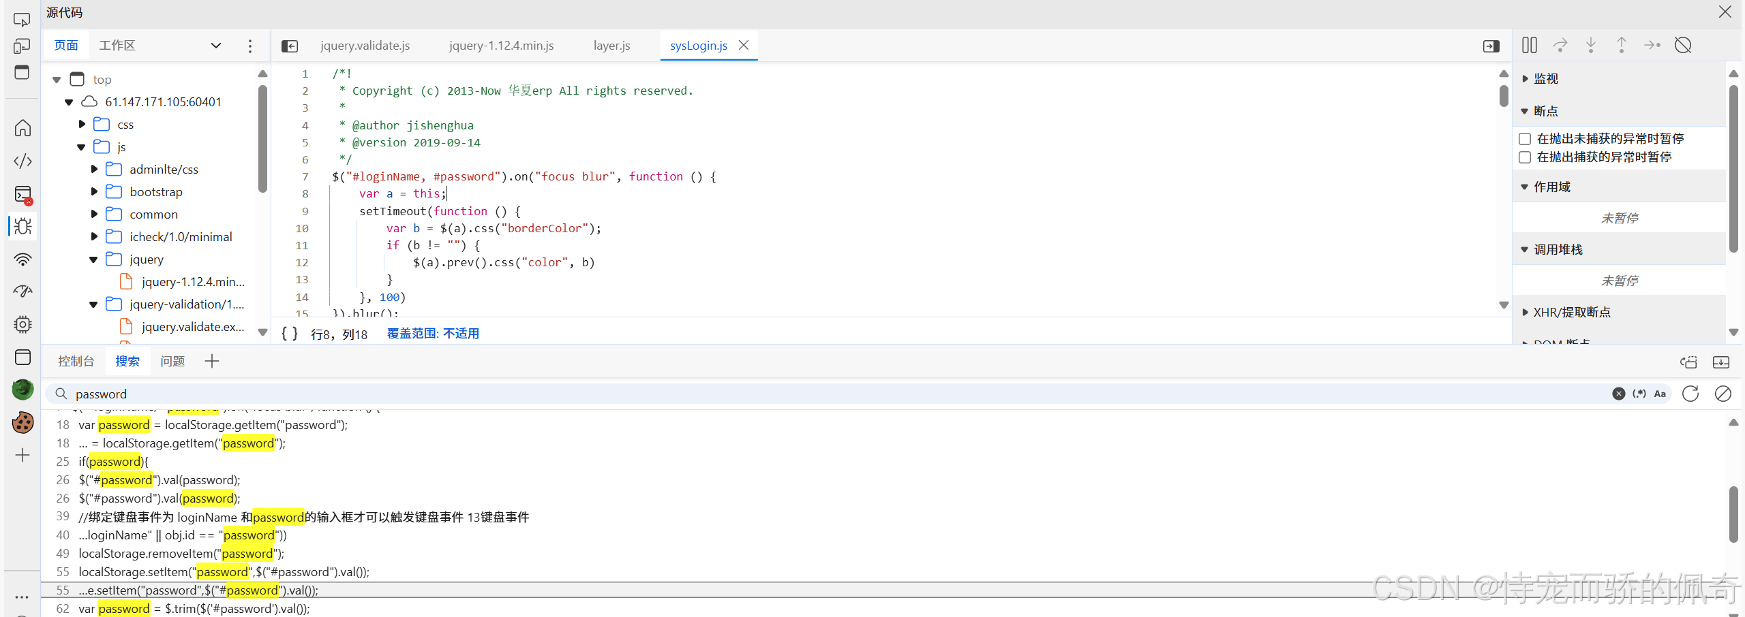Open the navigator tabs dropdown chevron
Viewport: 1745px width, 617px height.
[x=216, y=46]
